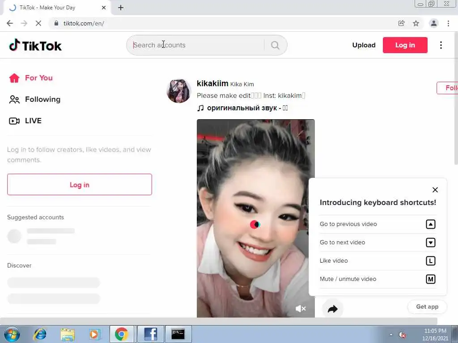The height and width of the screenshot is (343, 458).
Task: Stop the page loading
Action: tap(38, 23)
